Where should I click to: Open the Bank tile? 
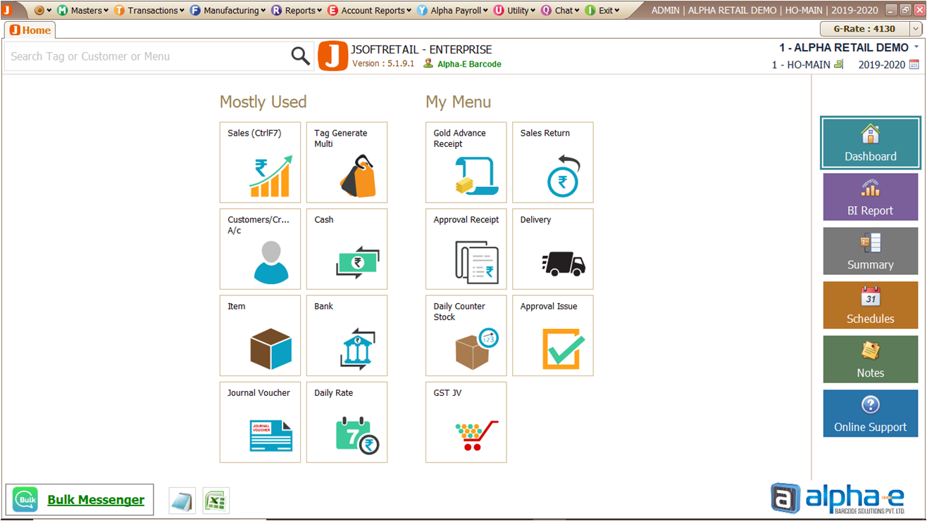(347, 335)
